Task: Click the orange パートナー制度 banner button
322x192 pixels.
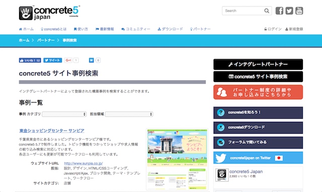Action: coord(258,92)
